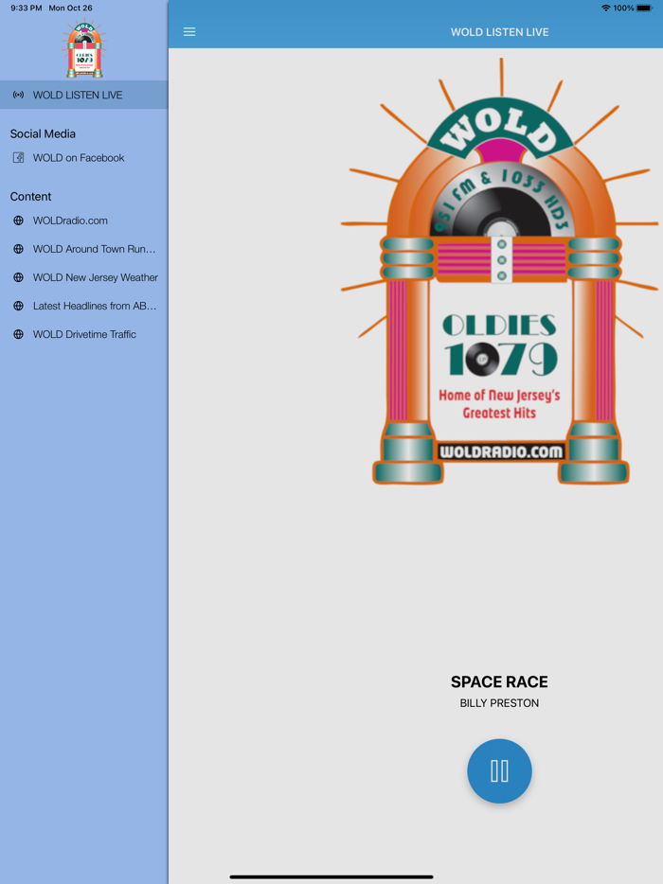663x884 pixels.
Task: Click globe icon beside WOLD Around Town
Action: 19,249
